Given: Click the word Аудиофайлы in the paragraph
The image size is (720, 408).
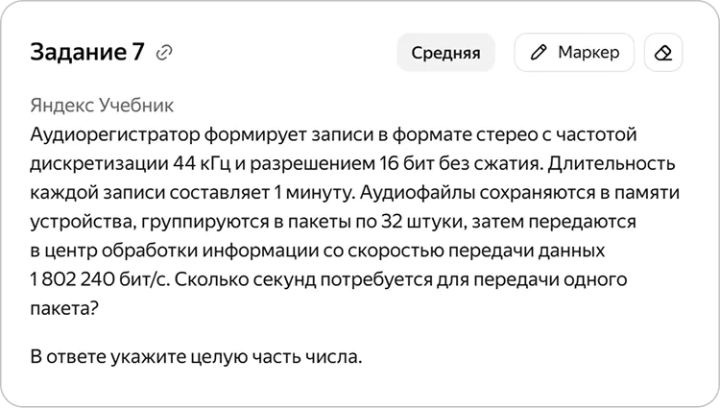Looking at the screenshot, I should coord(417,193).
